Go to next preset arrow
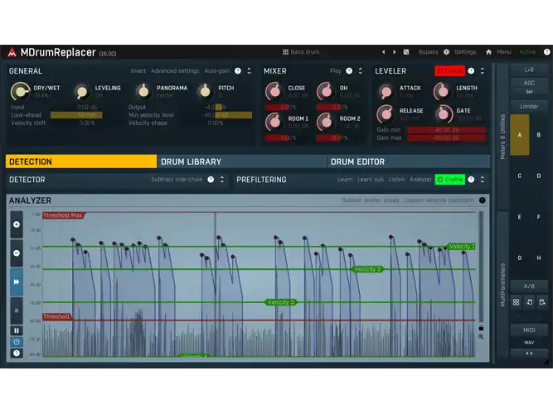Screen dimensions: 553x414 [395, 52]
